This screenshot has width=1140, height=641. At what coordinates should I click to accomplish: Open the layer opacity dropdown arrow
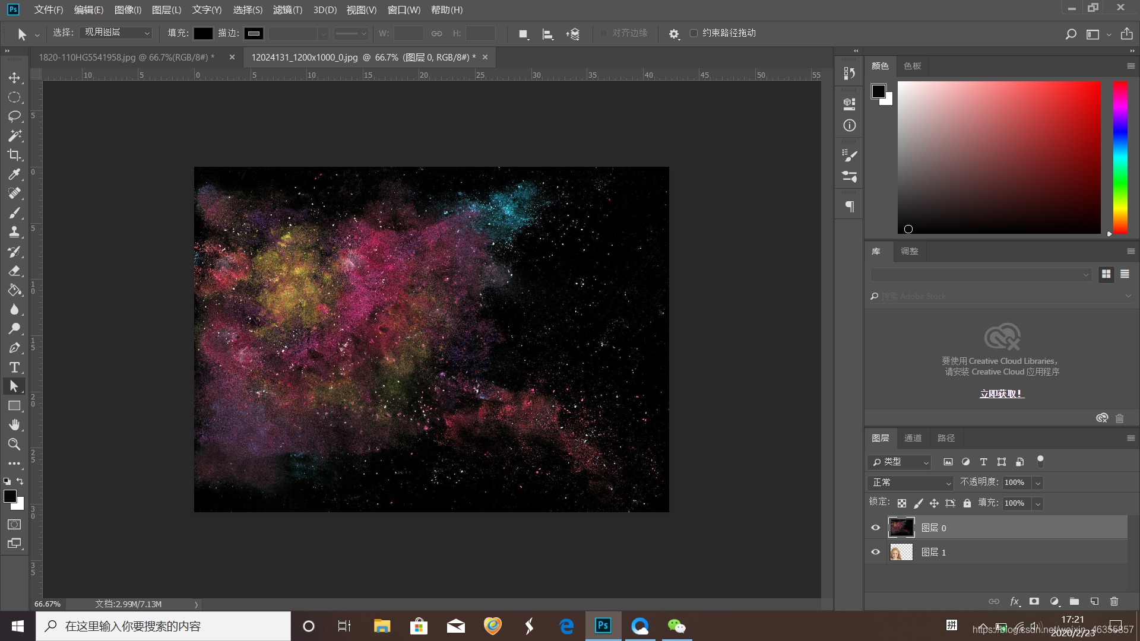(1038, 483)
